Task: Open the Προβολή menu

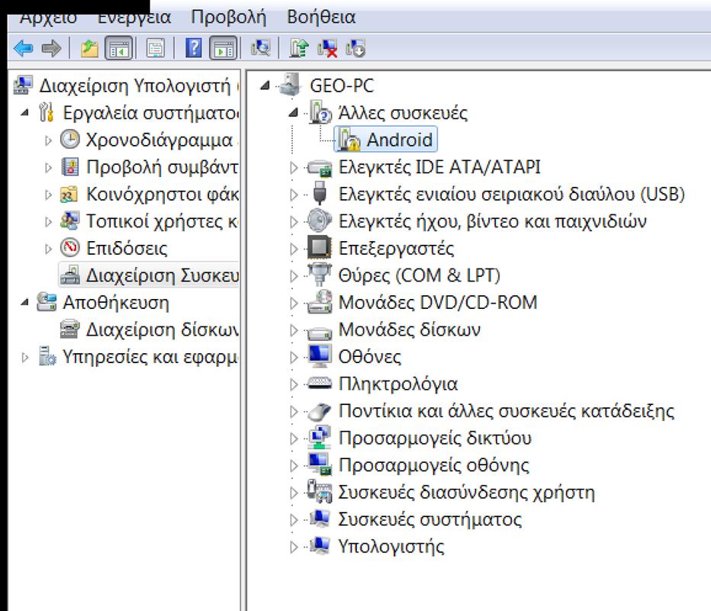Action: coord(228,17)
